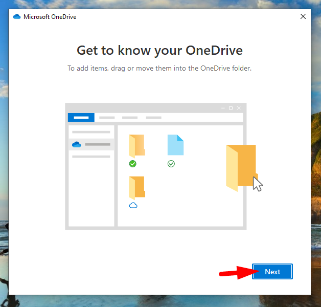Screen dimensions: 321x307
Task: Click the solid green checkmark sync badge
Action: [x=133, y=164]
